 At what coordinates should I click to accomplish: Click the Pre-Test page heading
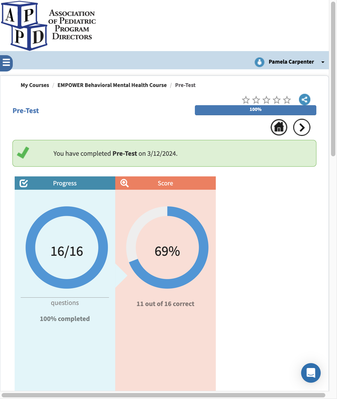pyautogui.click(x=26, y=111)
